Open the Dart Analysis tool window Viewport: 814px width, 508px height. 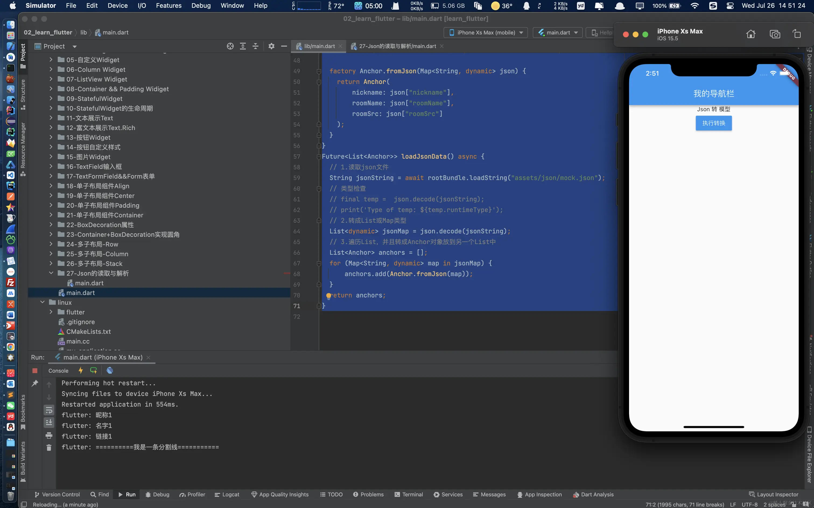point(593,495)
